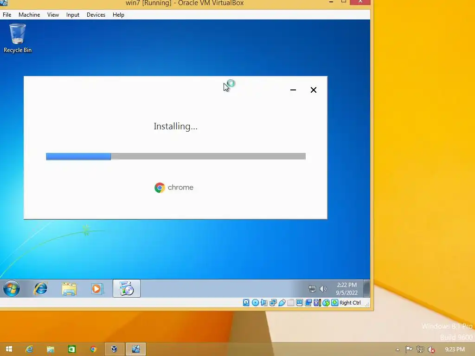Open Action Center flag in host tray
This screenshot has width=475, height=356.
pos(409,350)
